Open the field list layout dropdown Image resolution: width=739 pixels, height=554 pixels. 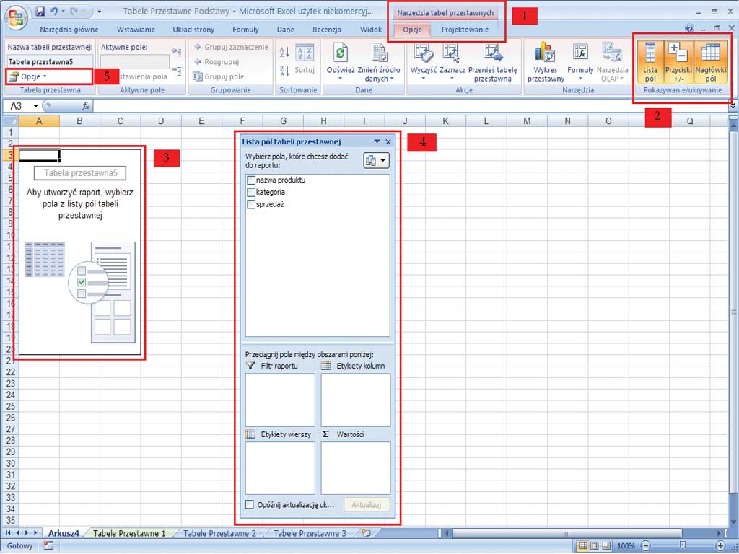(376, 161)
